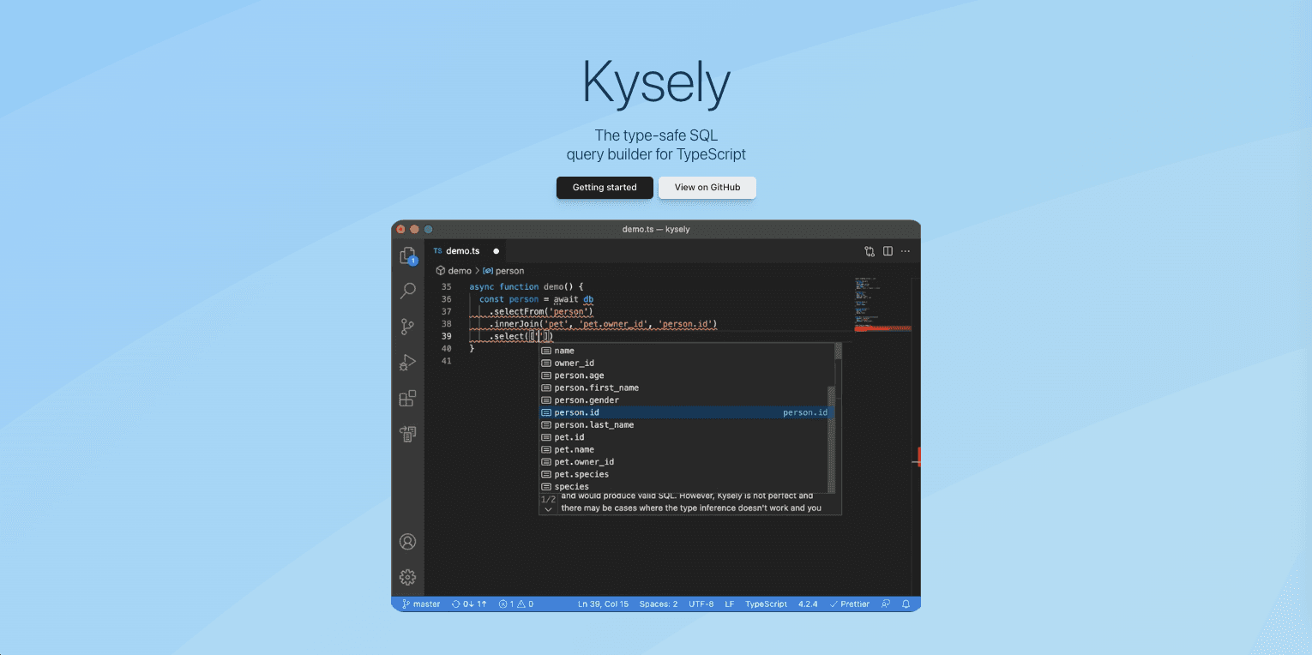1312x655 pixels.
Task: Open the Source Control branch icon
Action: coord(408,327)
